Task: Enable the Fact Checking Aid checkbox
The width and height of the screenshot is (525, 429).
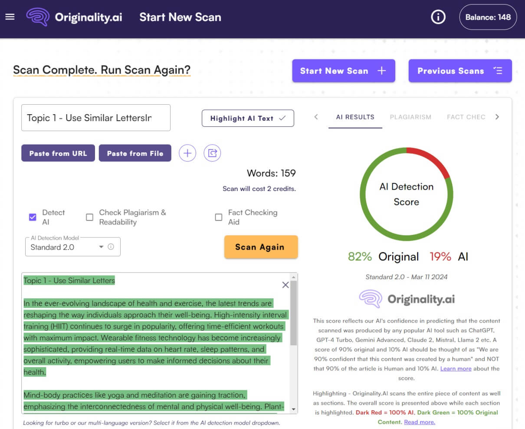Action: pyautogui.click(x=219, y=217)
